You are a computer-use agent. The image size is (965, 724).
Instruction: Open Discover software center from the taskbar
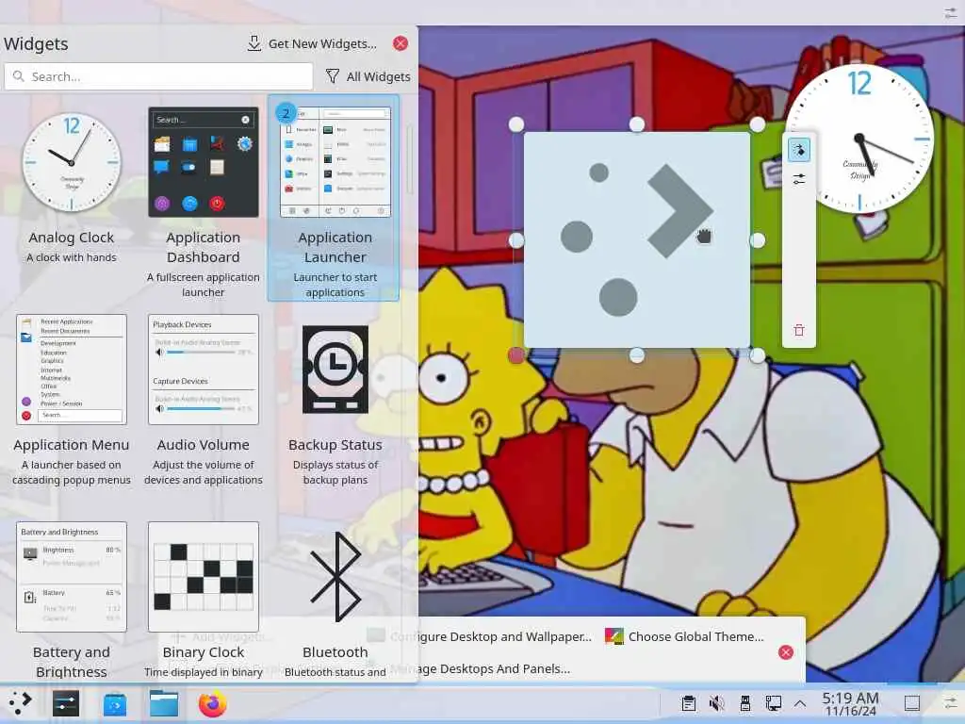pyautogui.click(x=114, y=704)
